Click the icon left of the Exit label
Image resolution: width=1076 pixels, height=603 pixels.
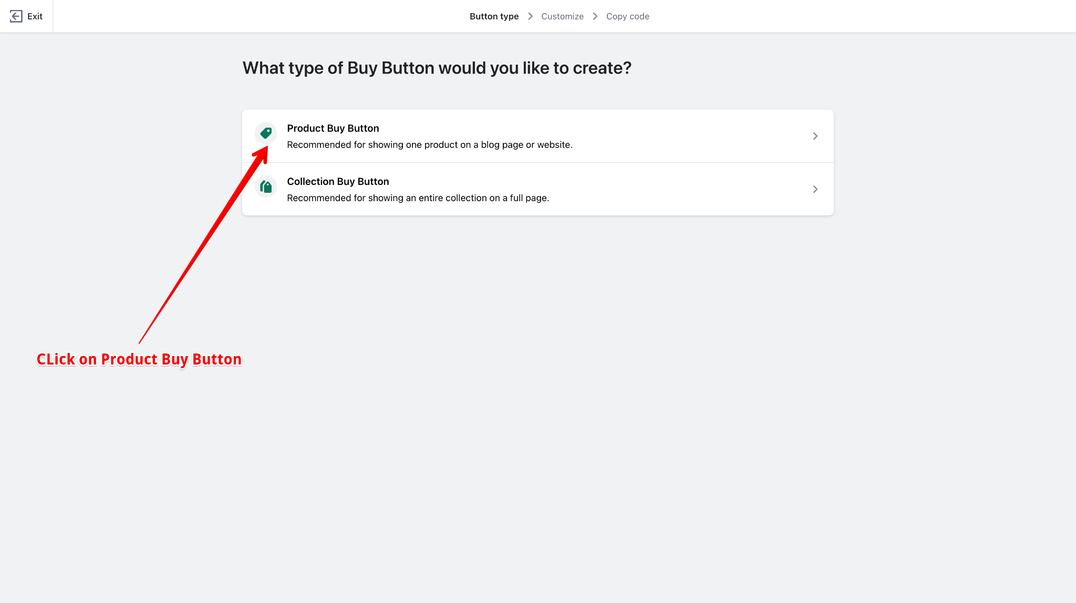[x=15, y=16]
